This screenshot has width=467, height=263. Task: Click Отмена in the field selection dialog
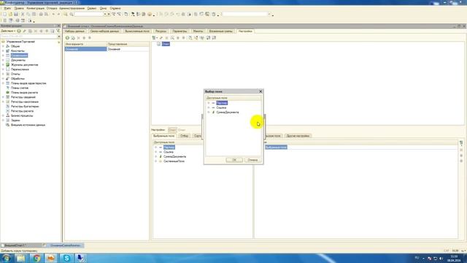(x=252, y=160)
